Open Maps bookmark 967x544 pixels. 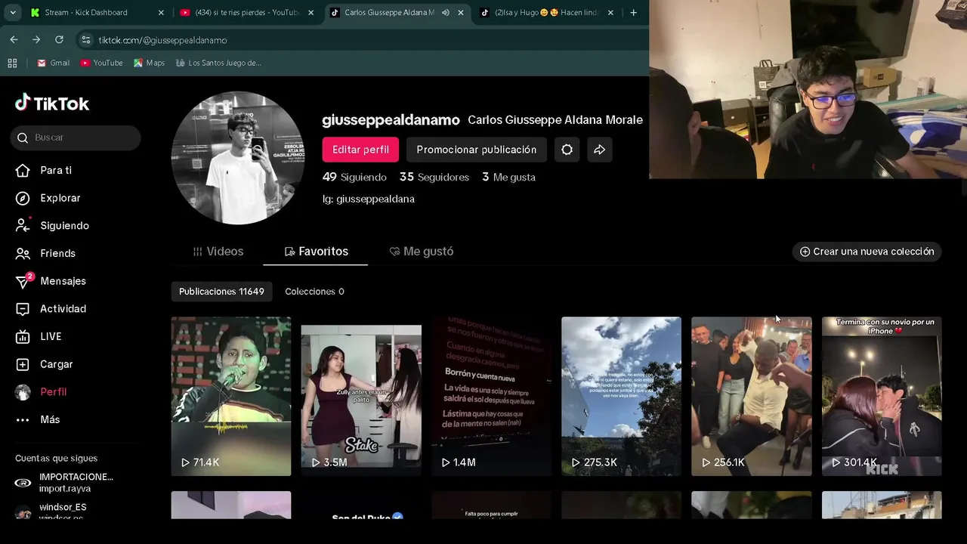pyautogui.click(x=149, y=63)
